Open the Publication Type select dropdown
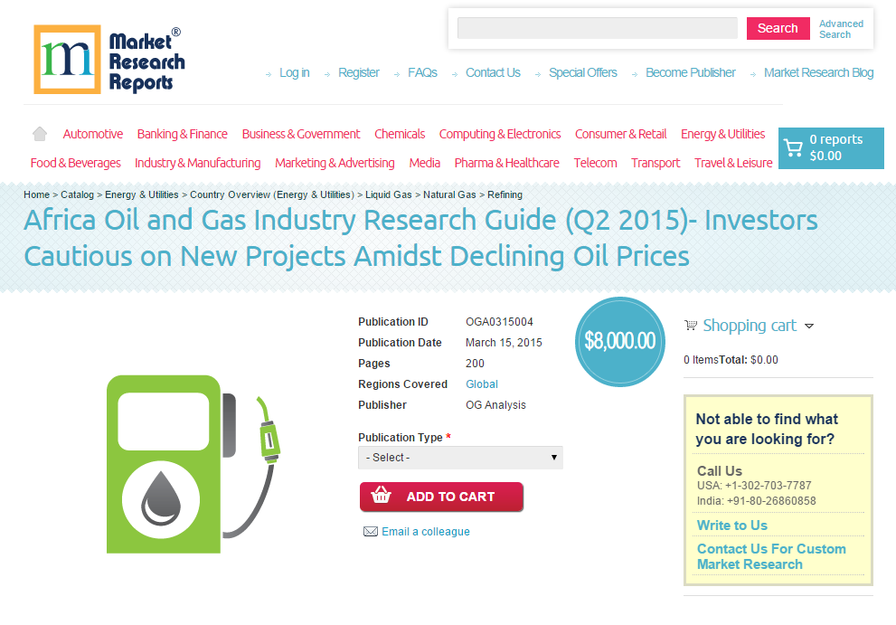896x625 pixels. [x=460, y=458]
